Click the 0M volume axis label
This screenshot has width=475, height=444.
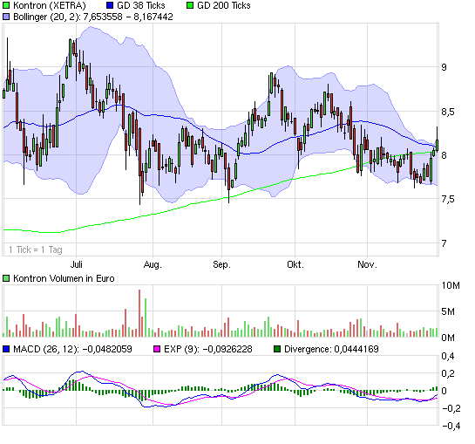tap(448, 338)
